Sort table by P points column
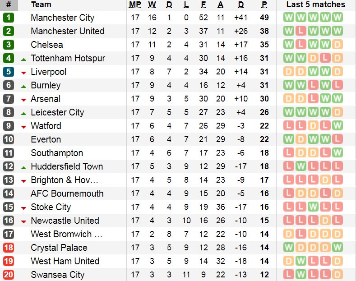Viewport: 356px width, 281px height. pyautogui.click(x=264, y=5)
